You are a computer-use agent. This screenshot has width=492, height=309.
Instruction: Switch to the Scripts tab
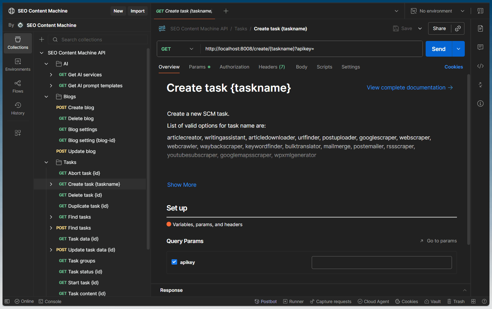point(324,67)
